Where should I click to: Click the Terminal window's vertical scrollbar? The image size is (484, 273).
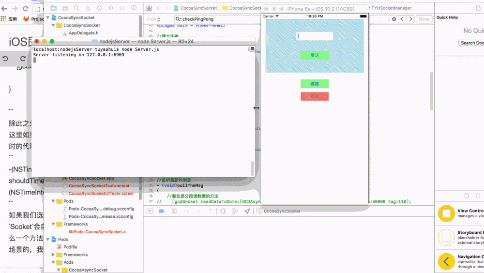pyautogui.click(x=252, y=168)
